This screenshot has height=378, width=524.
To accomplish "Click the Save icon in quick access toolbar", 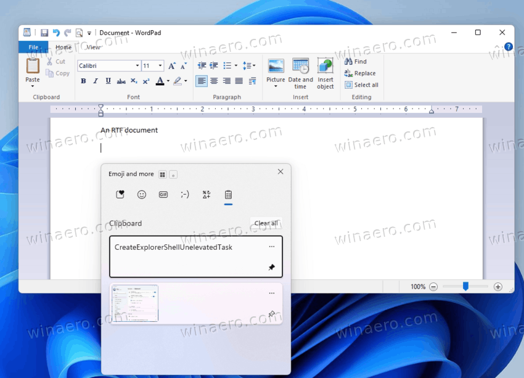I will point(44,33).
